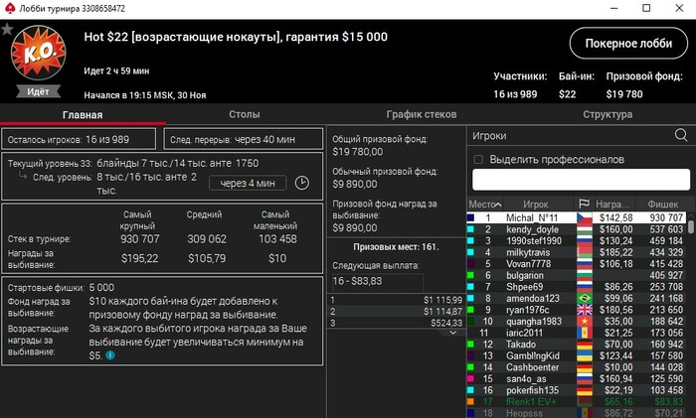
Task: Sort by Место column header
Action: 485,204
